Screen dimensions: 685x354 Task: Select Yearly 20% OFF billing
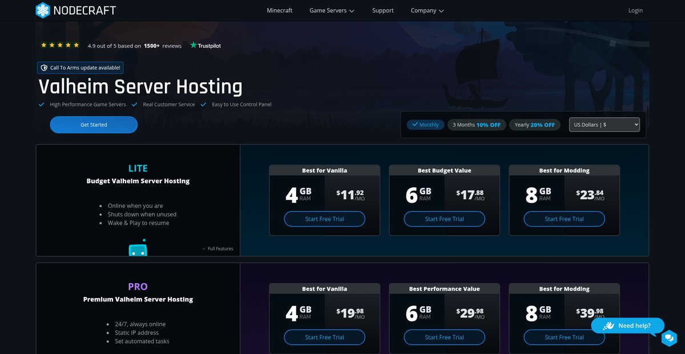point(534,124)
